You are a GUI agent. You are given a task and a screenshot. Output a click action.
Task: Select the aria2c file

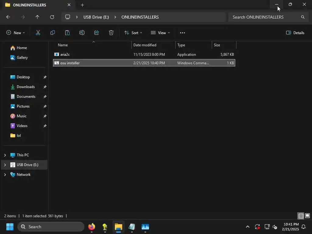[144, 54]
